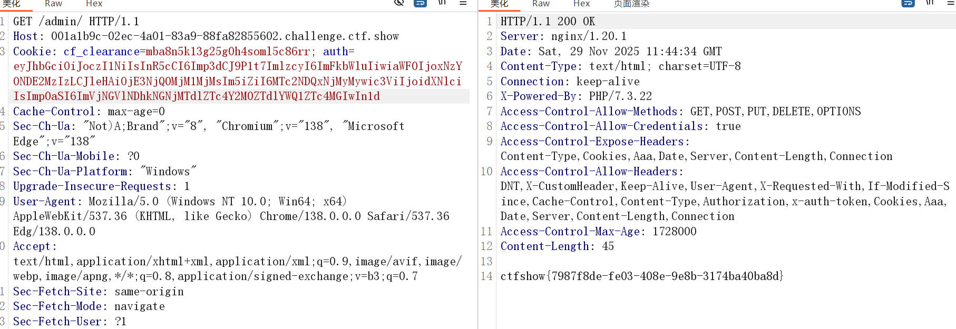
Task: Toggle \n non-printable chars icon in response panel
Action: tap(930, 3)
